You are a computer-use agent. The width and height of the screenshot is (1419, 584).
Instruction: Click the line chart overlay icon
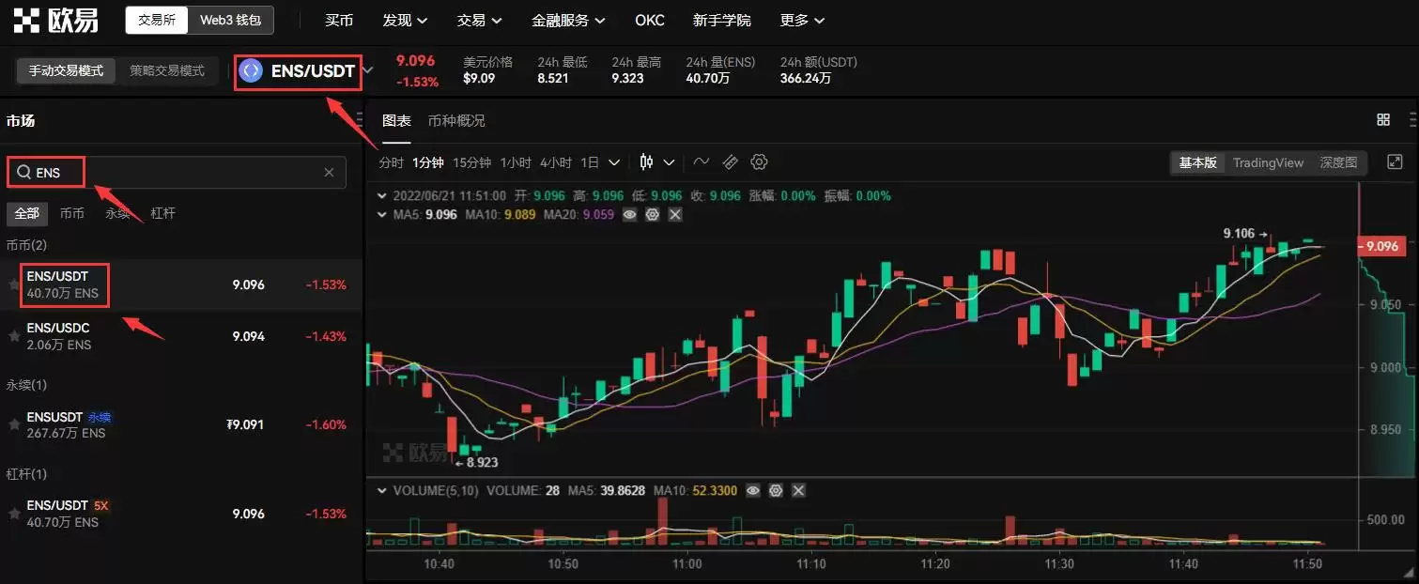point(702,161)
